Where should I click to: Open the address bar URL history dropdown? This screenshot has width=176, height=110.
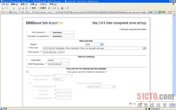(156, 12)
